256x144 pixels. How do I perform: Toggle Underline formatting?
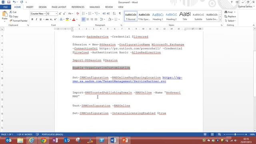coord(40,20)
